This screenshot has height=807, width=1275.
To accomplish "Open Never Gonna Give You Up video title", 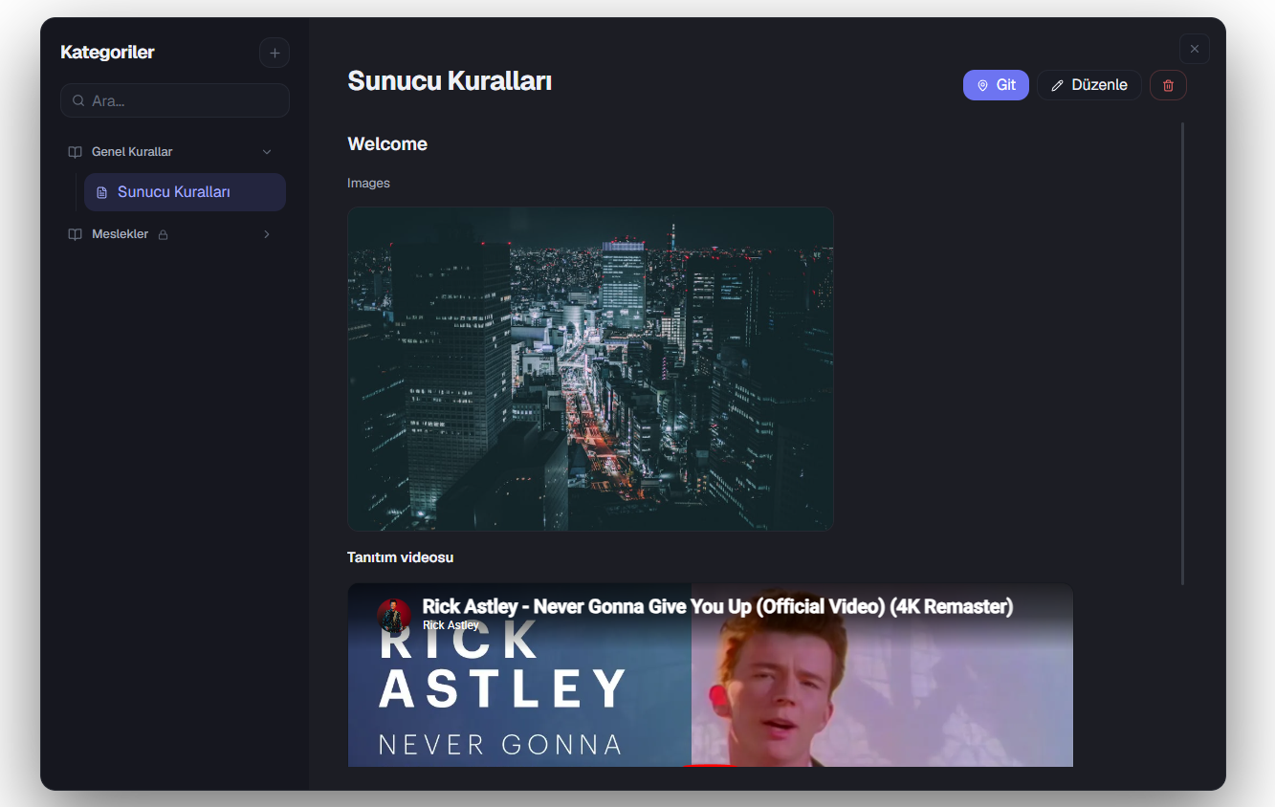I will pyautogui.click(x=717, y=606).
